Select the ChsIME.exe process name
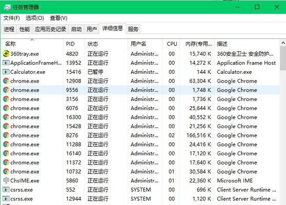This screenshot has width=286, height=205. coord(25,180)
